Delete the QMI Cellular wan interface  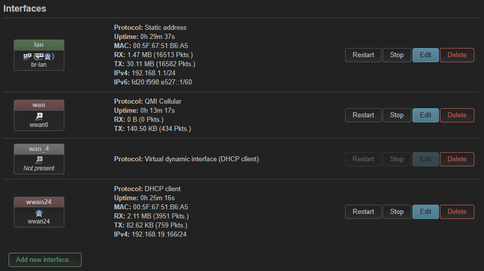pyautogui.click(x=457, y=115)
